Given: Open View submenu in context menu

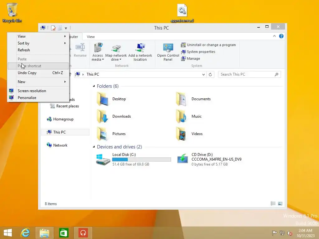Looking at the screenshot, I should click(38, 36).
